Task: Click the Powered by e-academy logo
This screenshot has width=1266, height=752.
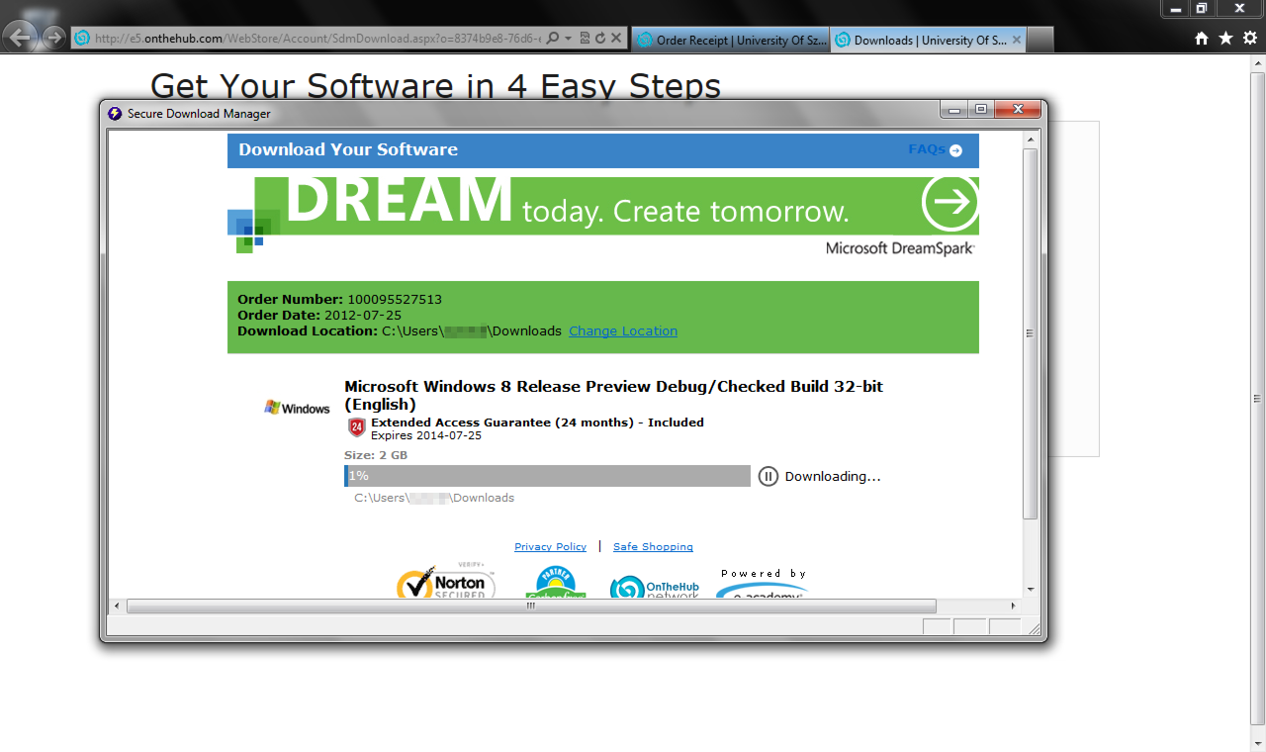Action: pyautogui.click(x=763, y=584)
